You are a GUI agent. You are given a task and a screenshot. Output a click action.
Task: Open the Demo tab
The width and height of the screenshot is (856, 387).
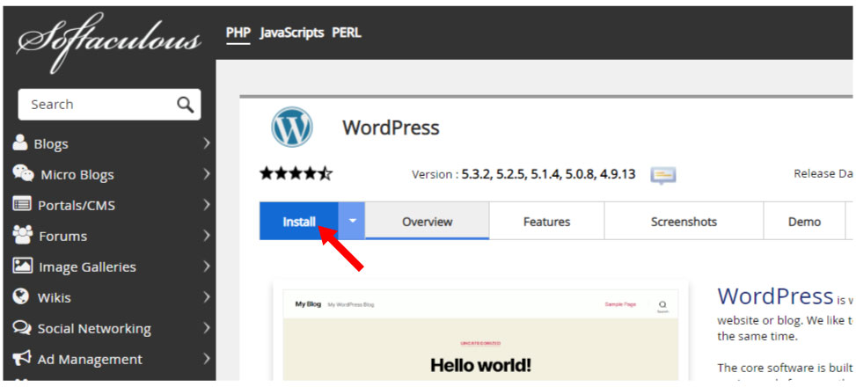tap(804, 221)
